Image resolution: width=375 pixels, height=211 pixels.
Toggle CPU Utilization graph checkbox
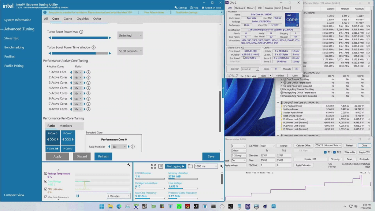(46, 189)
